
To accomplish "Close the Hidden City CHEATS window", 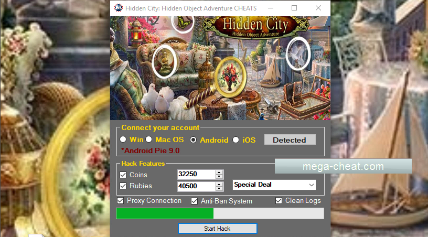I will click(x=318, y=8).
